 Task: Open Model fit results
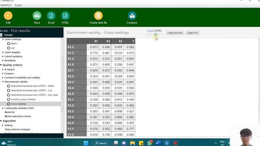coord(9,112)
